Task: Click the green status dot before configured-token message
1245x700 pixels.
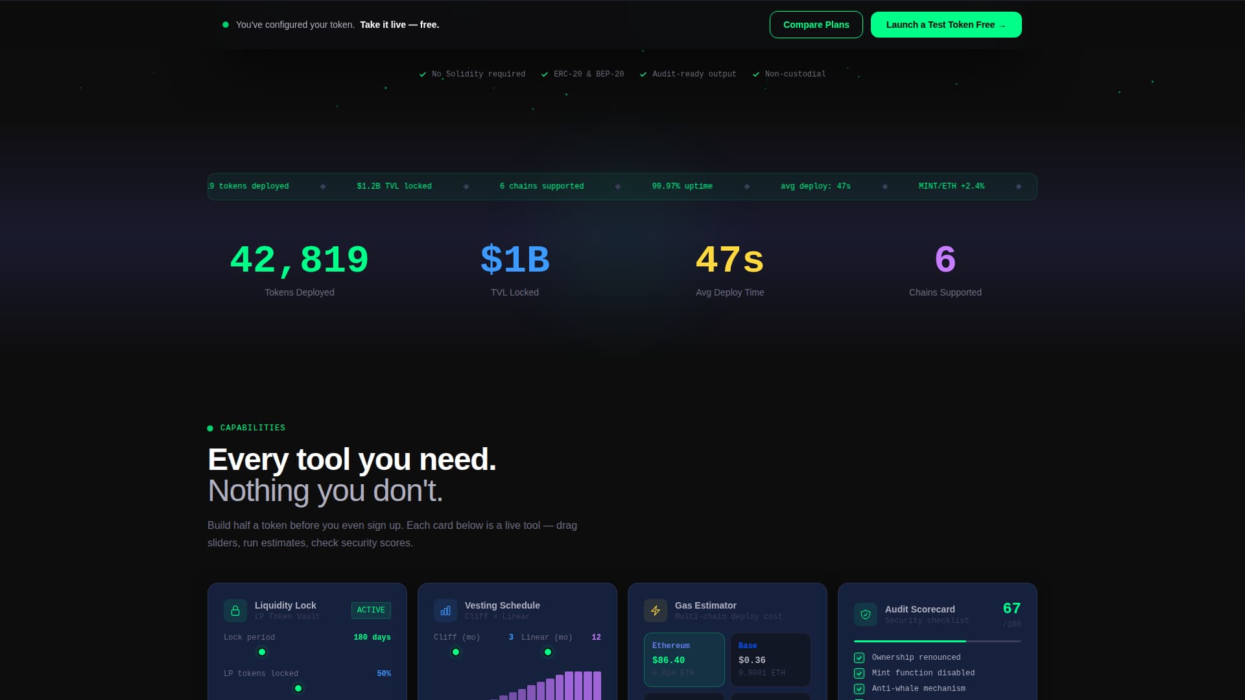Action: tap(226, 25)
